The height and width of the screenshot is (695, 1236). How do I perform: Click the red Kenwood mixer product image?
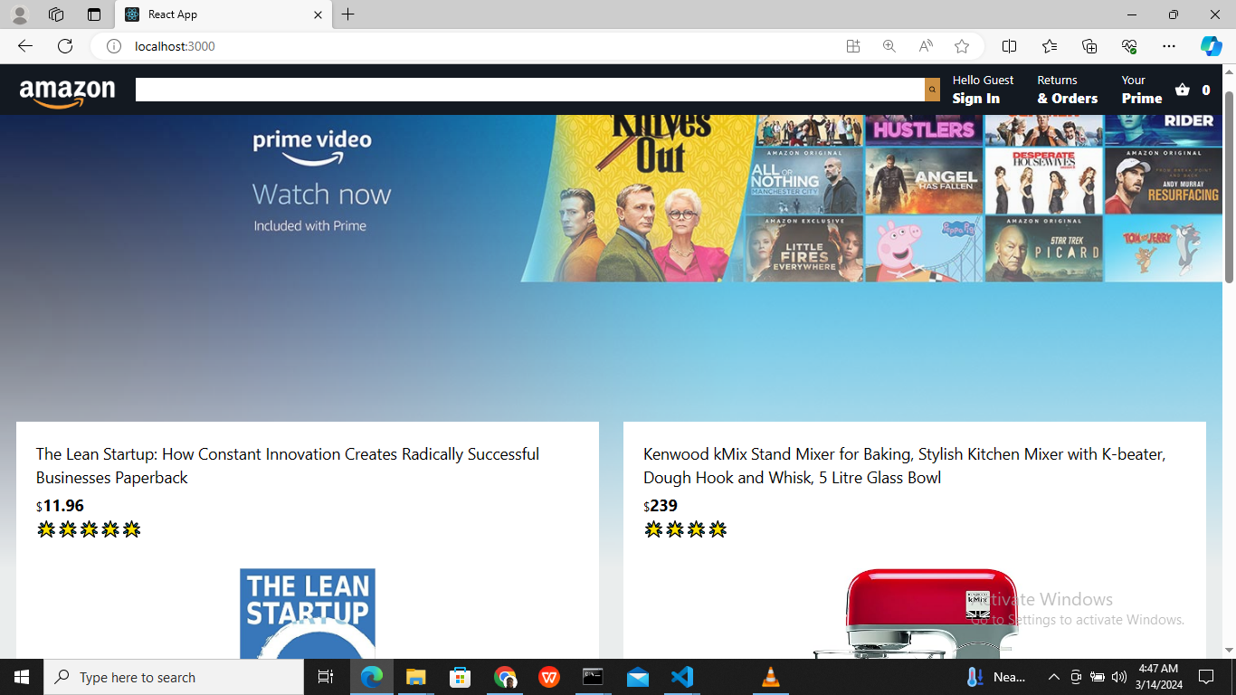915,614
